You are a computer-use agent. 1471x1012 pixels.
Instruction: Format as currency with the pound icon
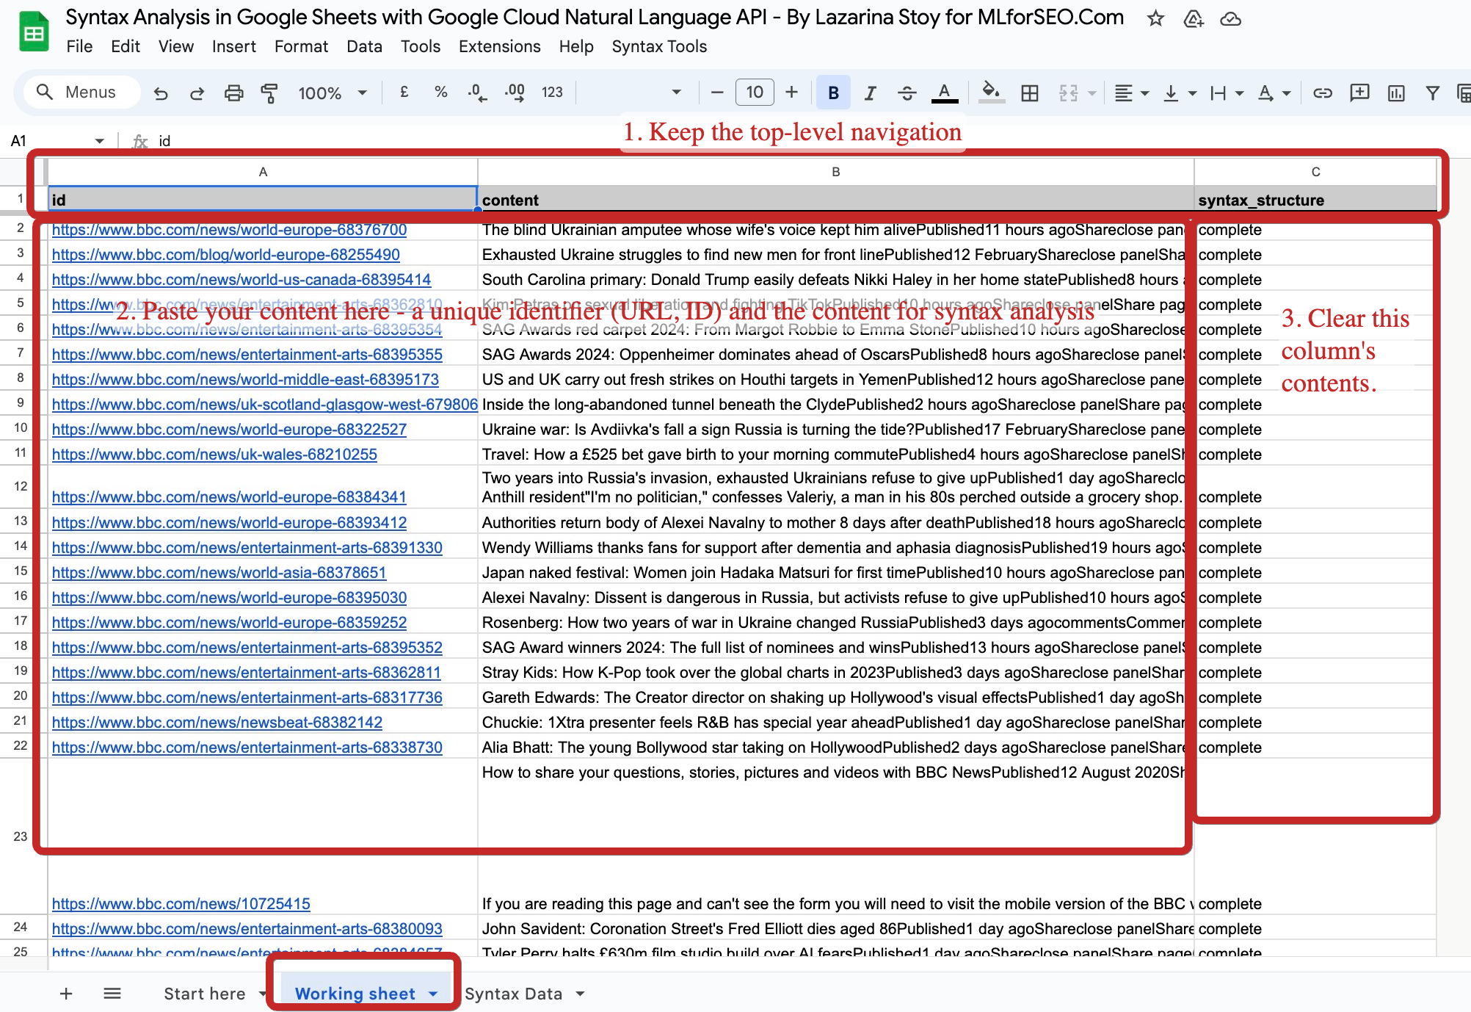pos(404,93)
